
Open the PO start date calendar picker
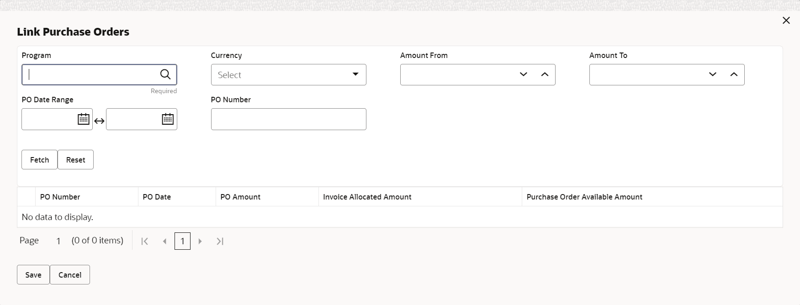(83, 119)
